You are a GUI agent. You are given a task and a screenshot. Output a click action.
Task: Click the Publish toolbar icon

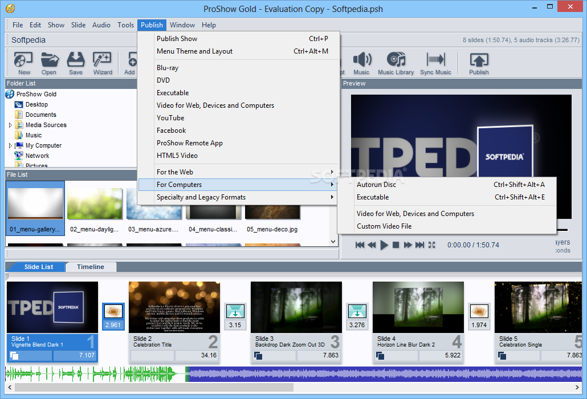479,63
